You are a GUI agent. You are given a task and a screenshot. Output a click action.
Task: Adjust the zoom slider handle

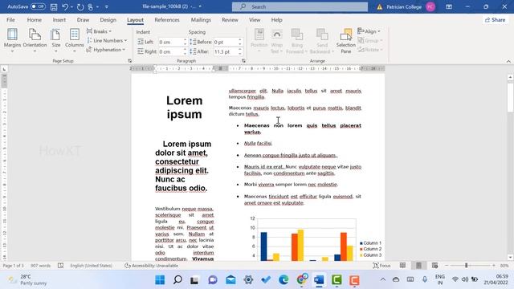point(466,266)
